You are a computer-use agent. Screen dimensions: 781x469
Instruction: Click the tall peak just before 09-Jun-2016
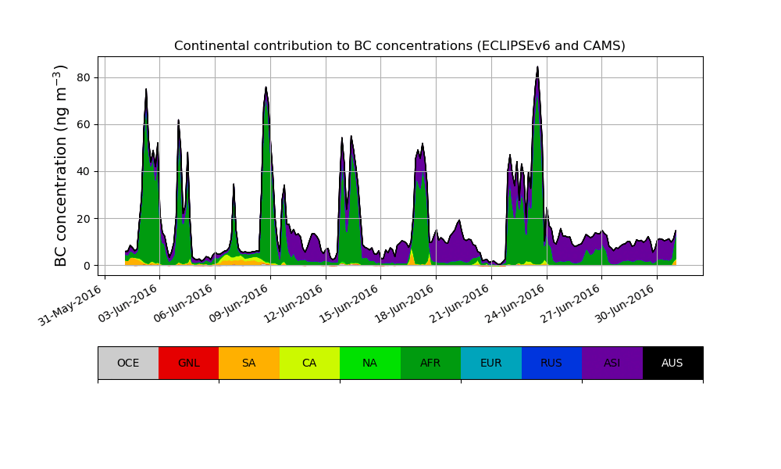(x=266, y=89)
